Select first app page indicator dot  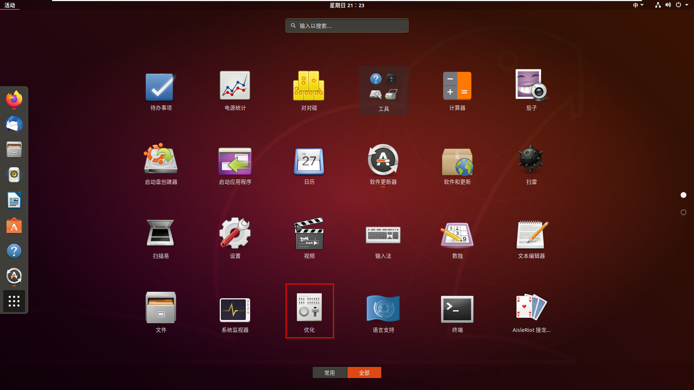(683, 195)
